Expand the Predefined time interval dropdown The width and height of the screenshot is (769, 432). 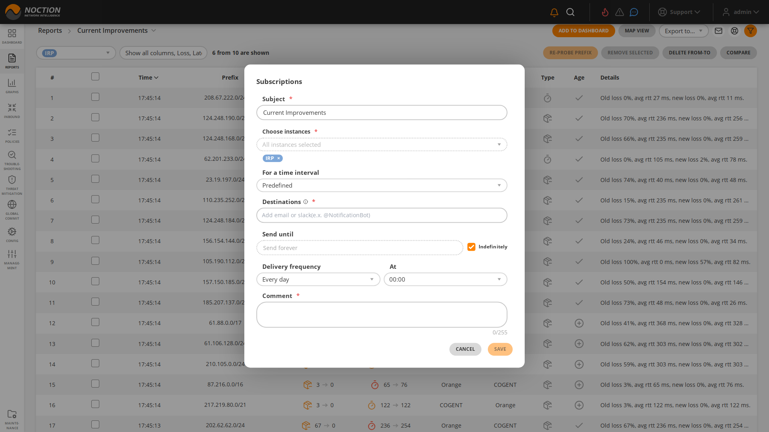[381, 185]
